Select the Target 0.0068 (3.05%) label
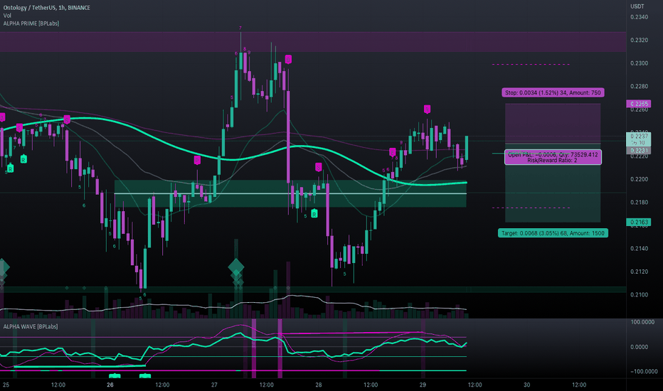Screen dimensions: 663x391 pos(553,233)
